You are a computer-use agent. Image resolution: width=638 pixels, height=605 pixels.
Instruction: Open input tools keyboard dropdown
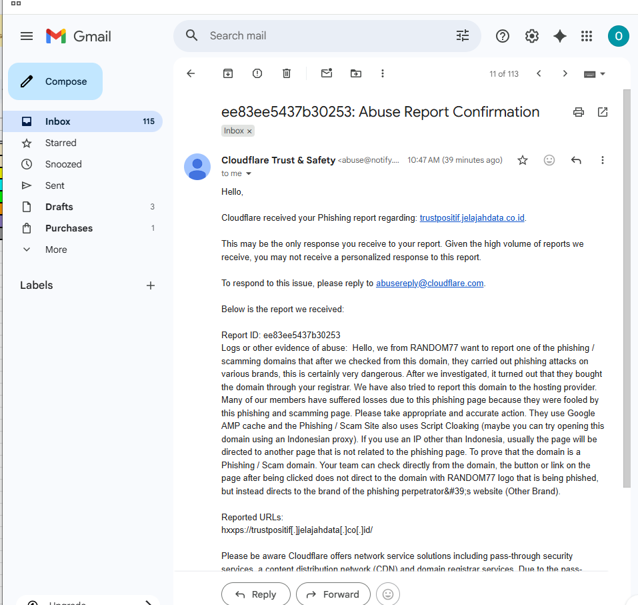(x=595, y=74)
